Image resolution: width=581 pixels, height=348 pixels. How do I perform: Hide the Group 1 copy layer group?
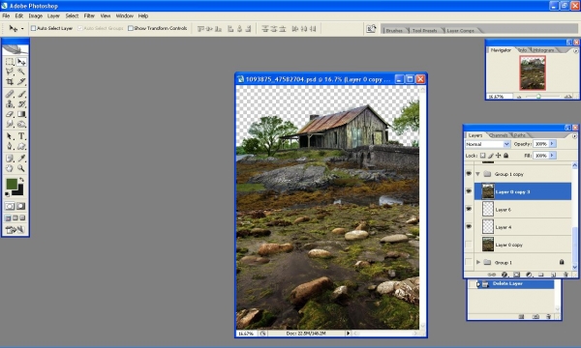point(469,173)
